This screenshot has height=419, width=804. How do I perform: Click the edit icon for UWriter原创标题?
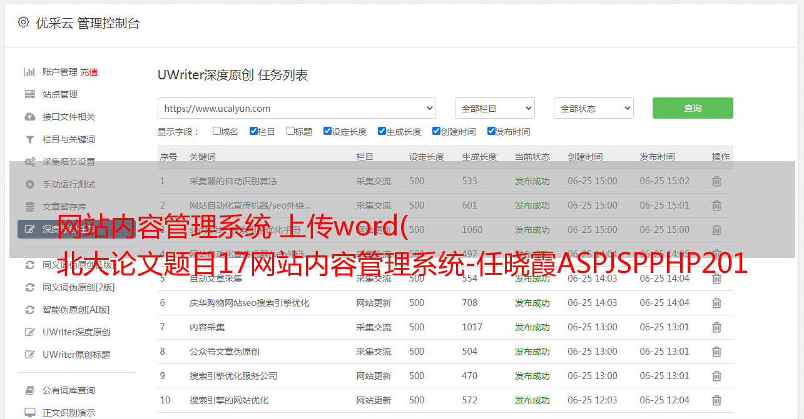(29, 355)
